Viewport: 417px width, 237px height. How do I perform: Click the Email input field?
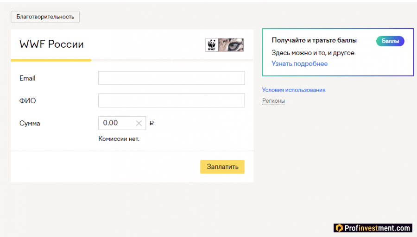[171, 78]
